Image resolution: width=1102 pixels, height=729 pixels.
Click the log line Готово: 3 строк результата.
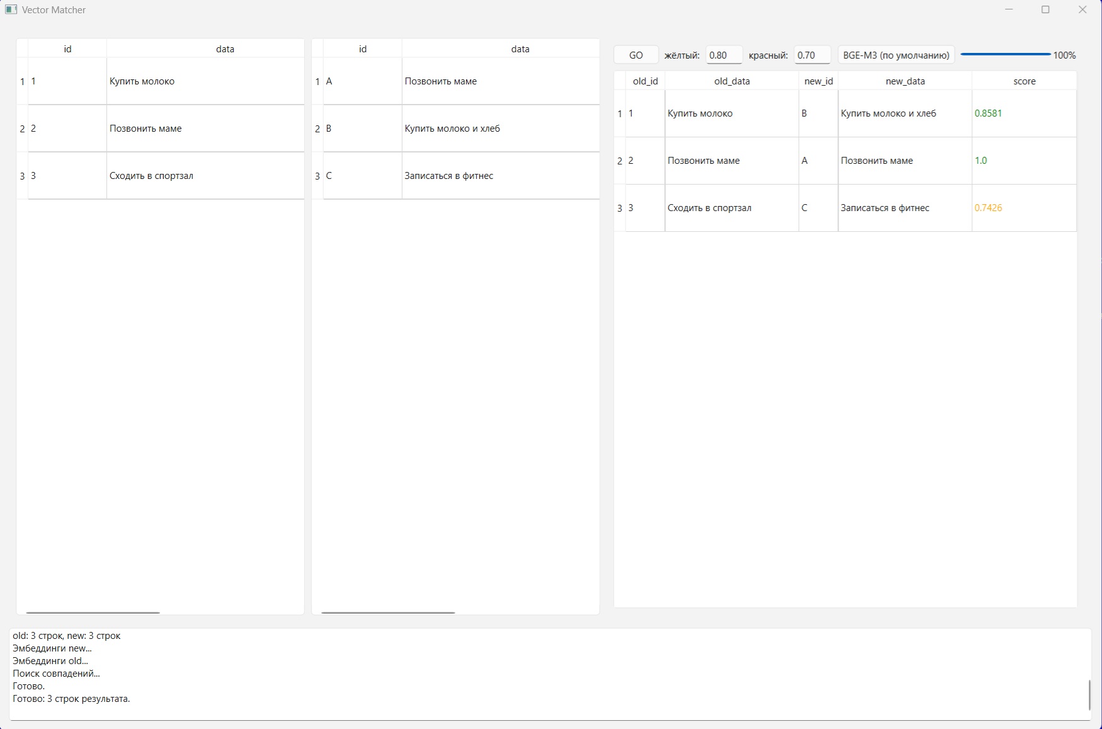71,699
